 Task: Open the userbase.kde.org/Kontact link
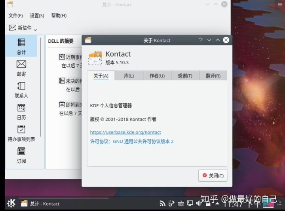(125, 132)
